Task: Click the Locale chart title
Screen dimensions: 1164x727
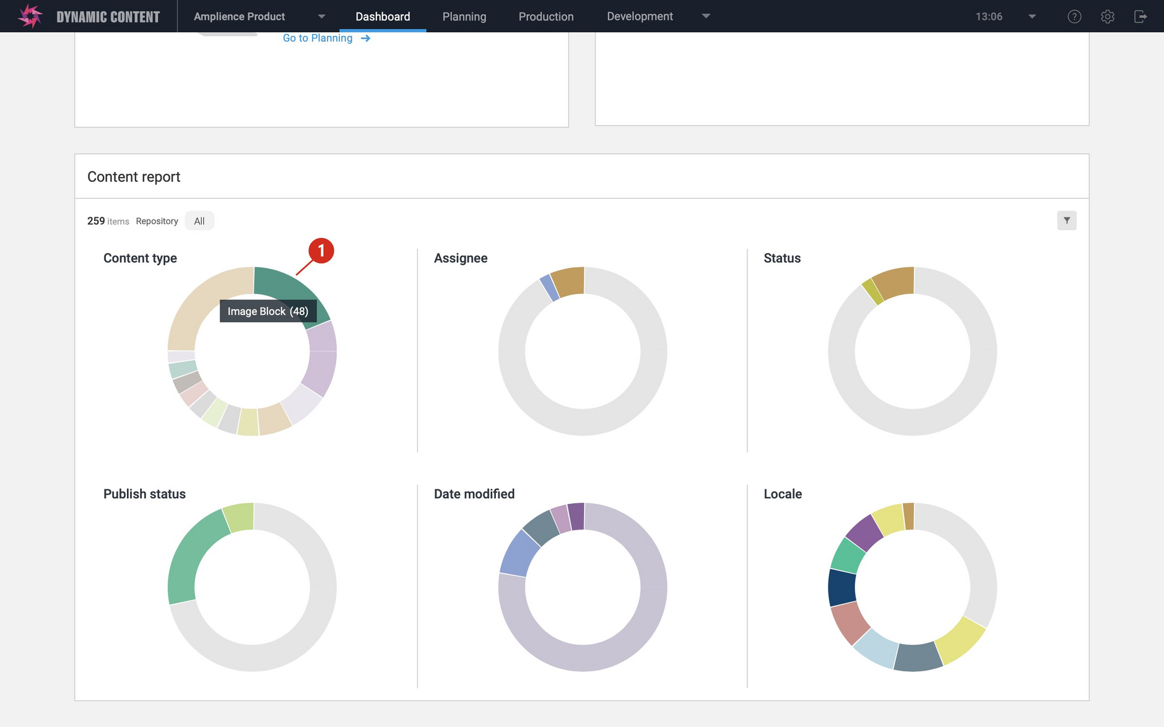Action: [x=783, y=494]
